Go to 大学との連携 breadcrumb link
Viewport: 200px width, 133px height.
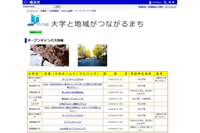click(67, 11)
